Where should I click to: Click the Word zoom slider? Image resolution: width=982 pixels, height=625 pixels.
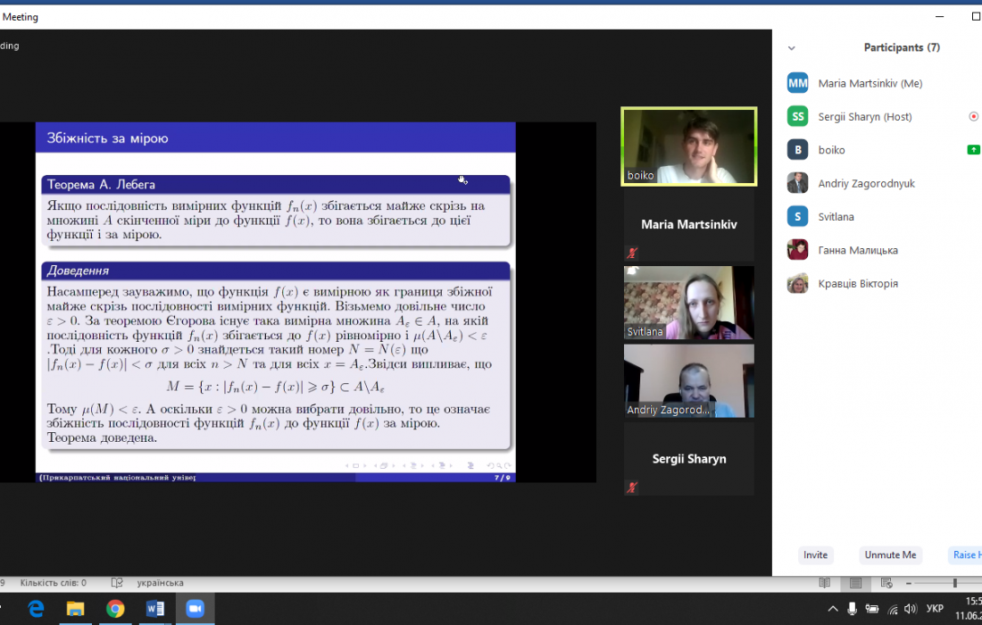click(954, 583)
